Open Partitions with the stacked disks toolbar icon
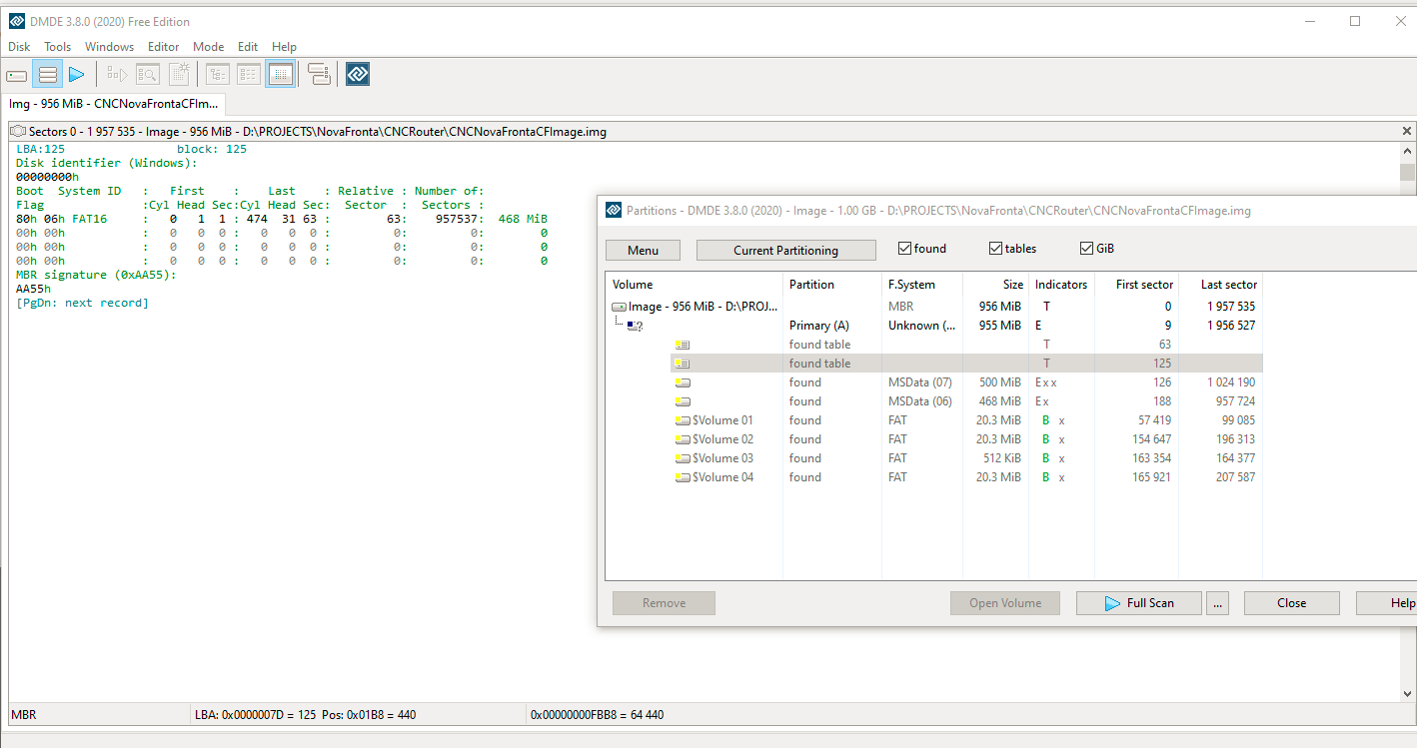The width and height of the screenshot is (1417, 748). [x=47, y=74]
